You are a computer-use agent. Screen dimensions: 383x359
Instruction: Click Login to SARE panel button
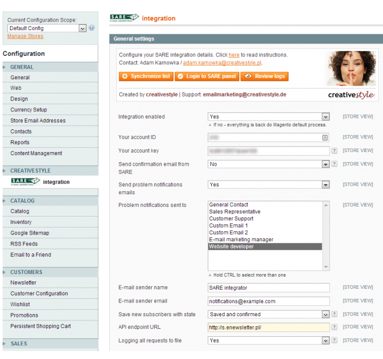207,77
